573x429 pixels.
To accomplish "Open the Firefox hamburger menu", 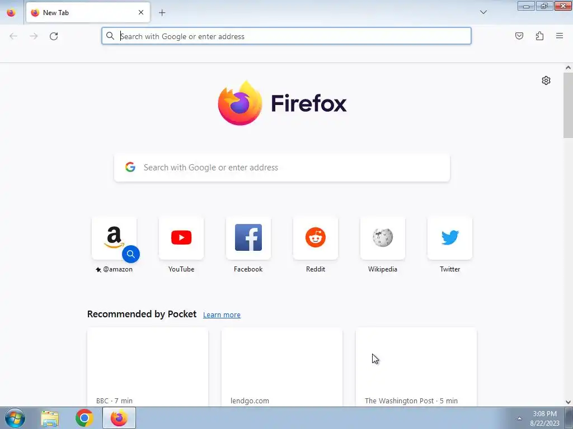I will (560, 36).
